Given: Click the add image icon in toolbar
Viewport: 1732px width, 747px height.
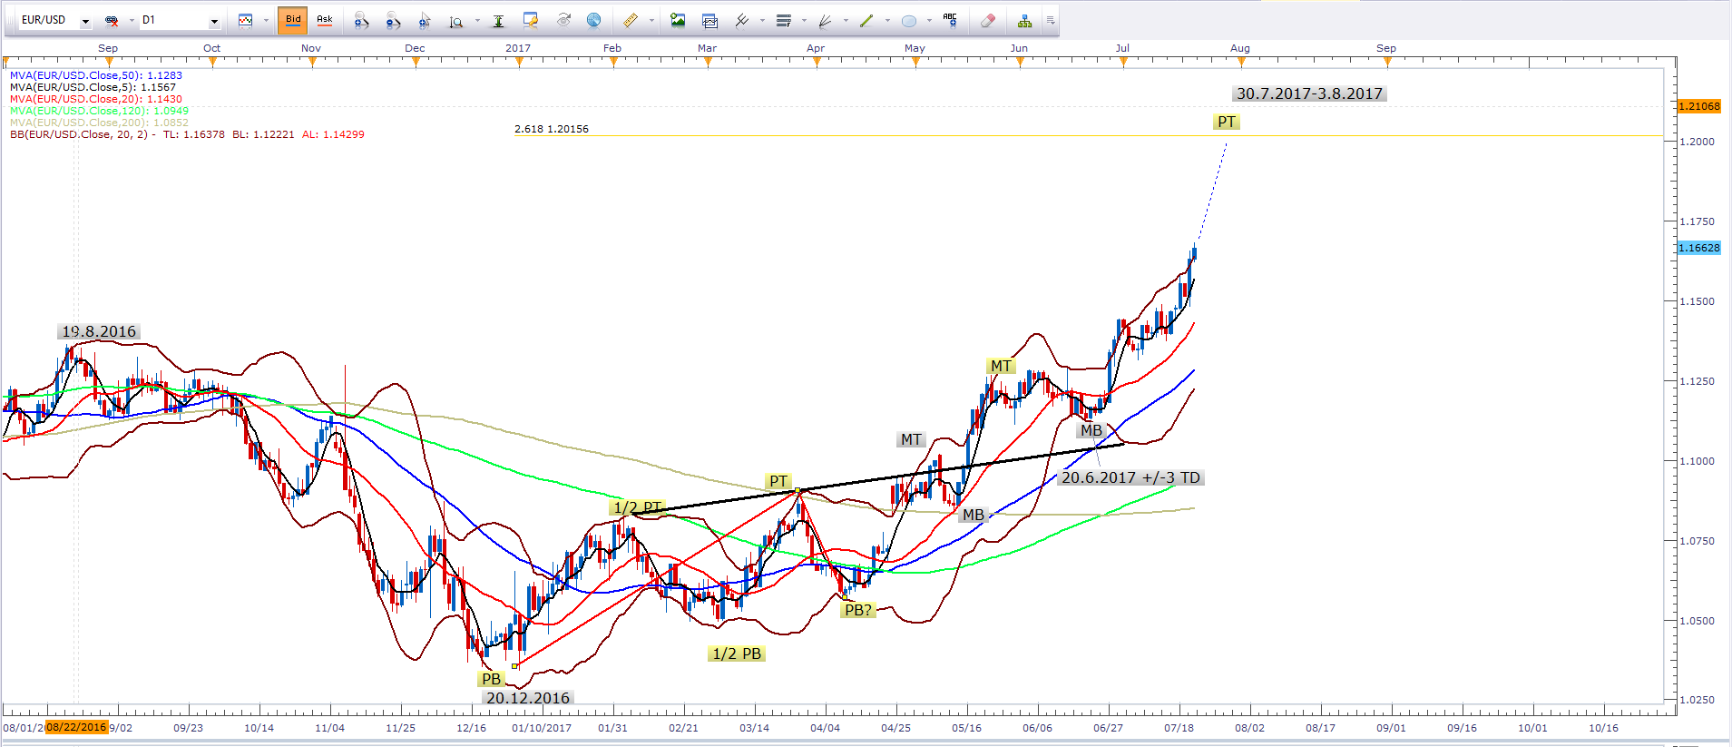Looking at the screenshot, I should point(678,20).
